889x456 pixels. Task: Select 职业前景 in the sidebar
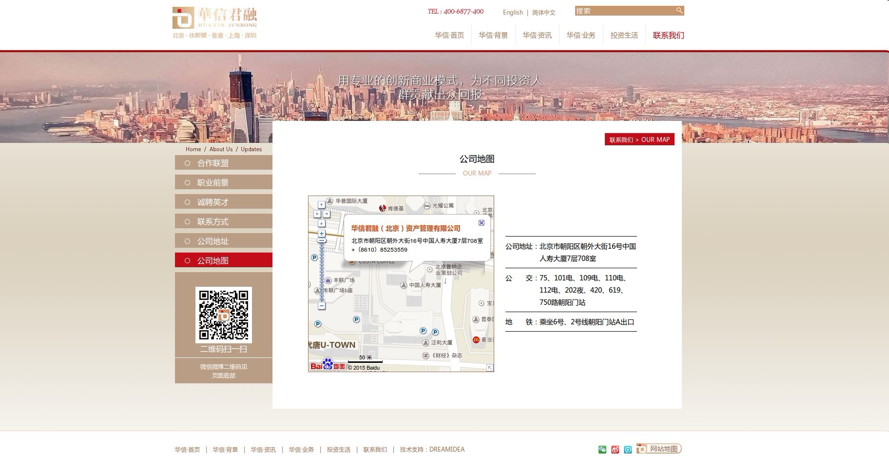coord(224,182)
